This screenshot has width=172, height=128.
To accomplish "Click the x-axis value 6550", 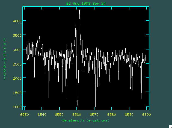I will [59, 115].
